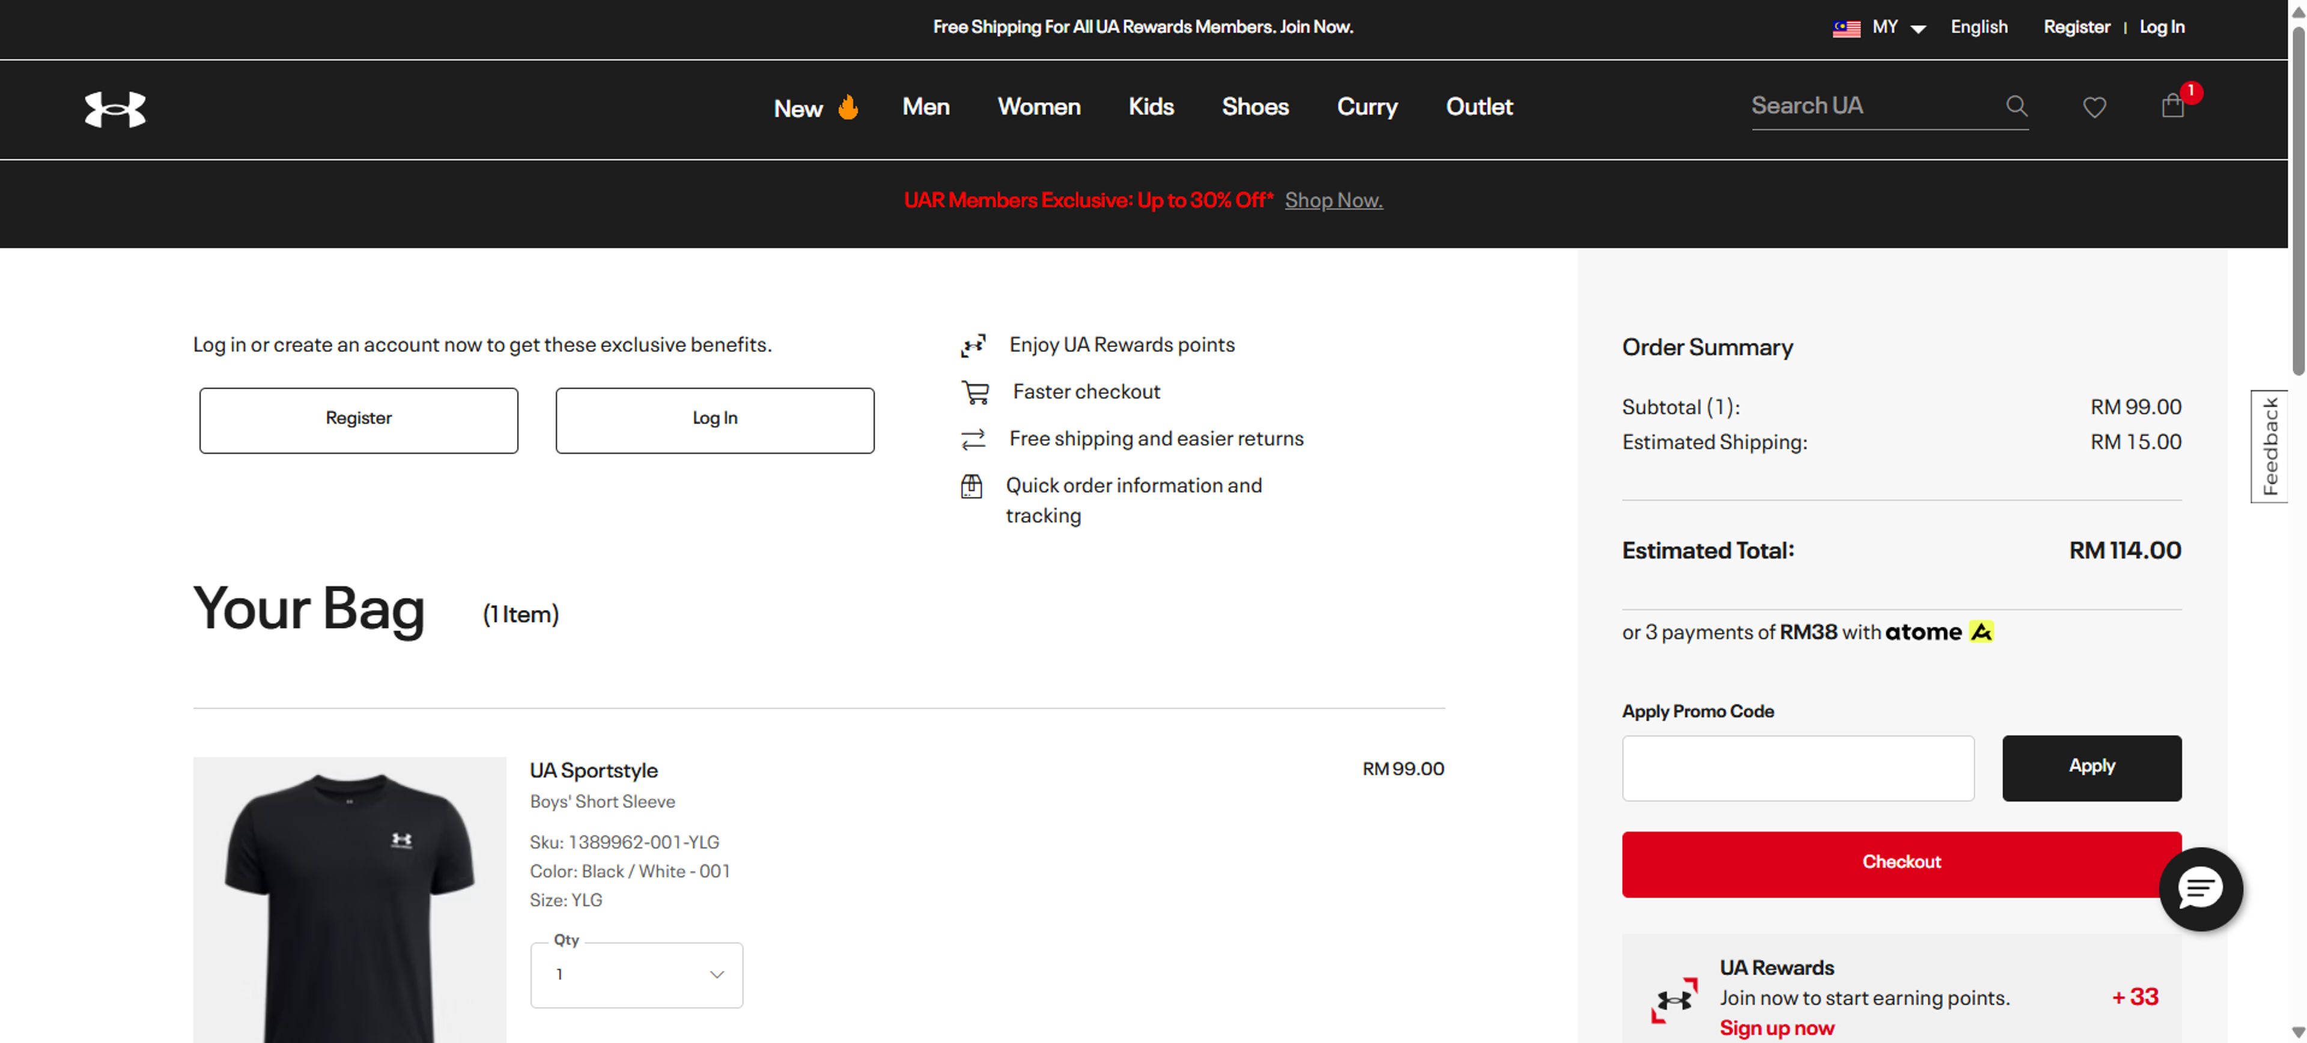The width and height of the screenshot is (2307, 1043).
Task: Click the flame icon beside New
Action: [847, 107]
